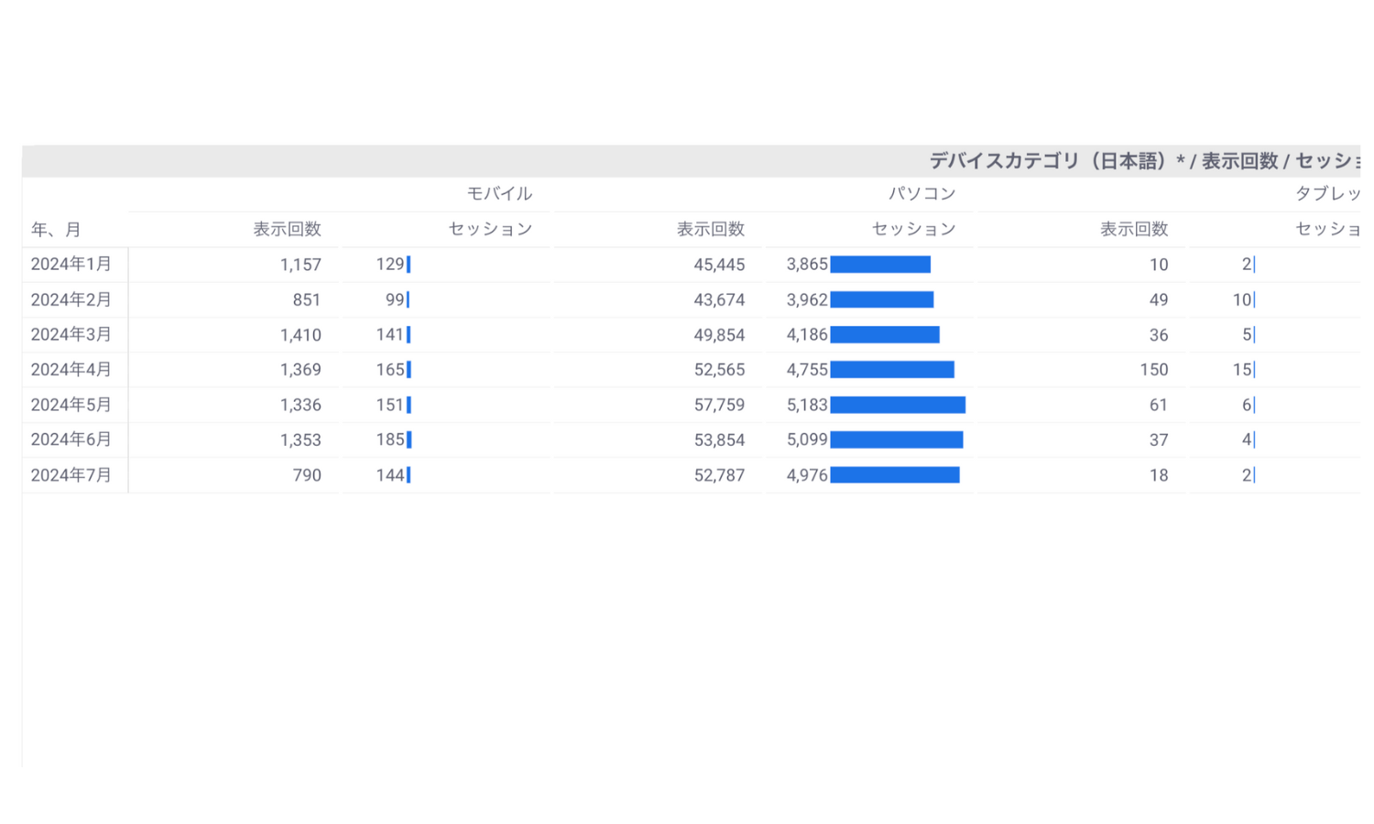This screenshot has width=1374, height=824.
Task: Select the 150 tablet 表示回数 cell
Action: (x=1153, y=370)
